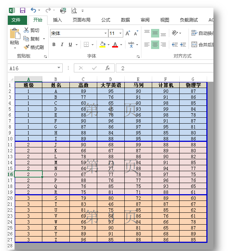
Task: Click the wén phonetic guide icon
Action: [131, 44]
